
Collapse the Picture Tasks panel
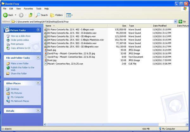[x=38, y=30]
